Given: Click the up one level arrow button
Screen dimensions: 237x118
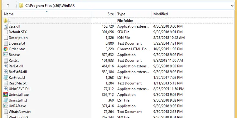Looking at the screenshot, I should coord(8,6).
